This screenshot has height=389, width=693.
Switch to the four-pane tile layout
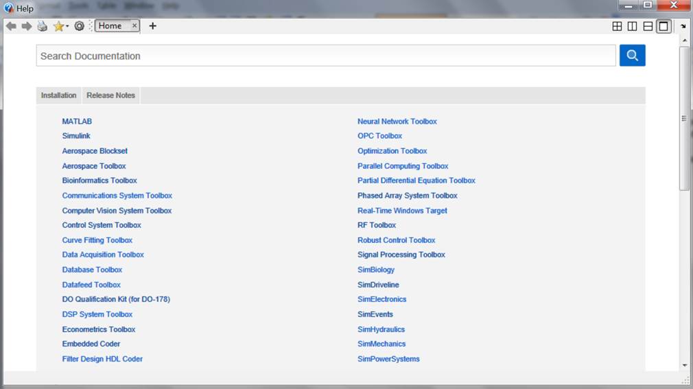click(617, 26)
